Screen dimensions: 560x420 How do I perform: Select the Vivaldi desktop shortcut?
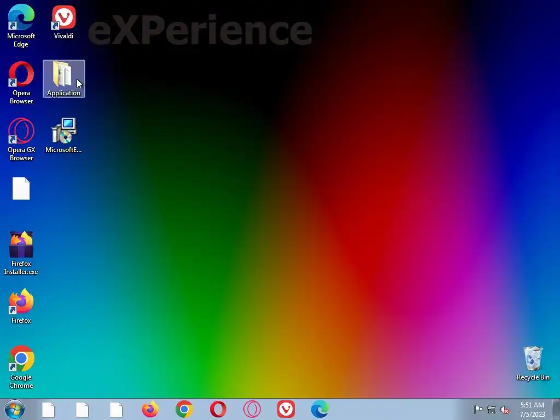pyautogui.click(x=63, y=22)
